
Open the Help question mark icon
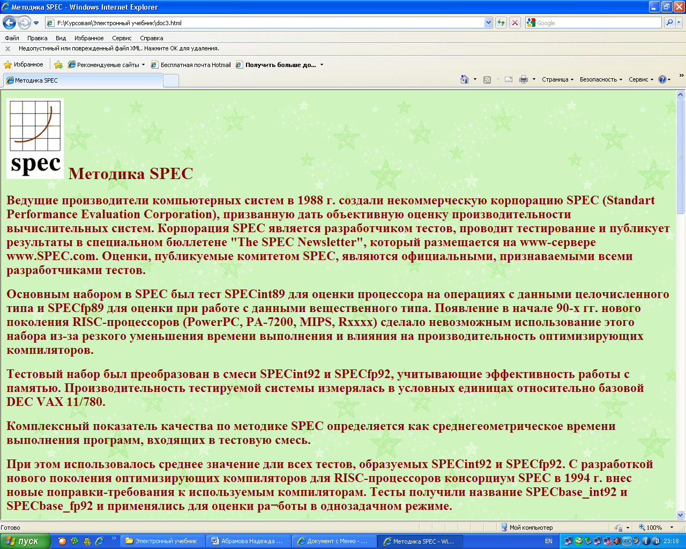pos(662,79)
